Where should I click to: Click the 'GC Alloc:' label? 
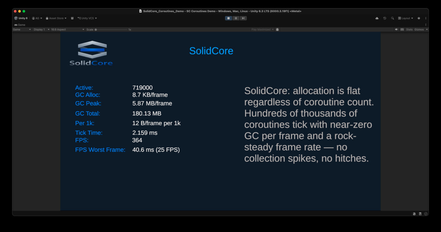click(x=87, y=95)
